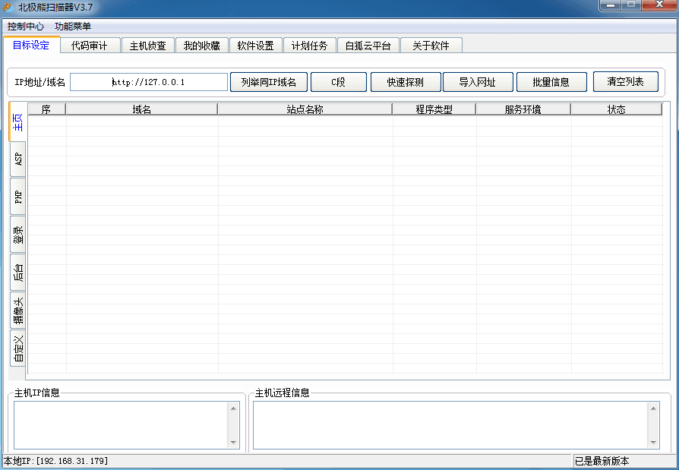
Task: Open the 功能菜单 menu
Action: click(73, 27)
